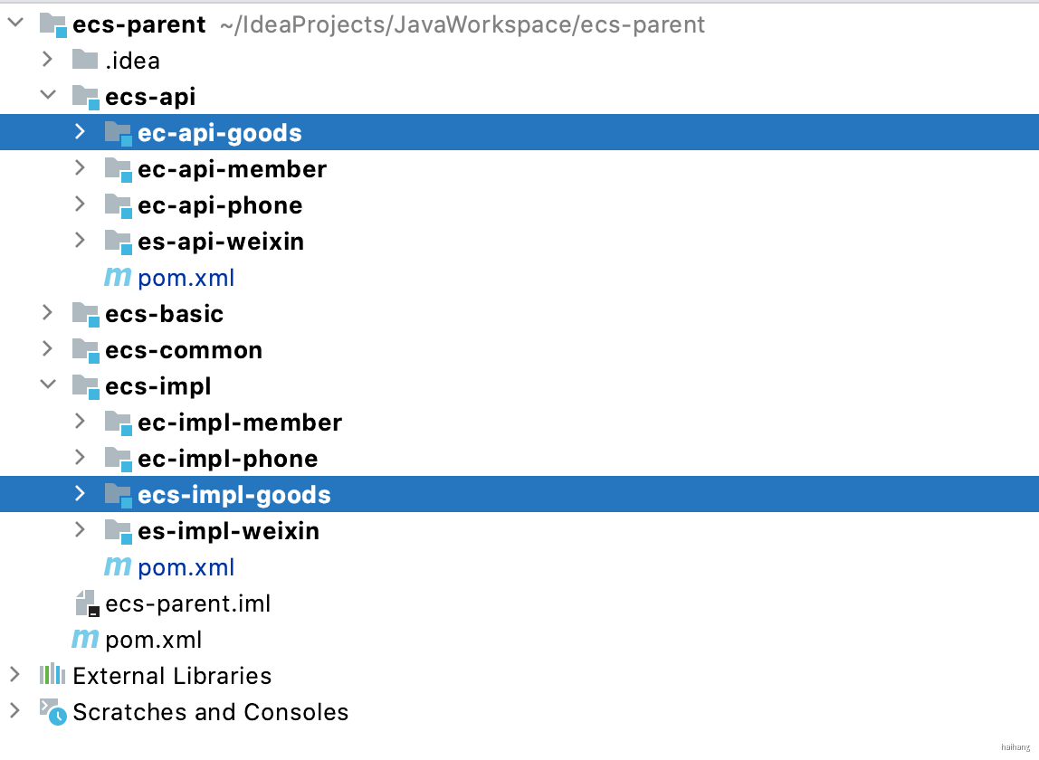Click the ecs-parent root module folder icon

[x=52, y=24]
